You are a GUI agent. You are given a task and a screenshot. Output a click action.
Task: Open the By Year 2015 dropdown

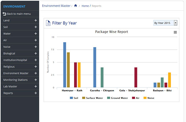165,23
